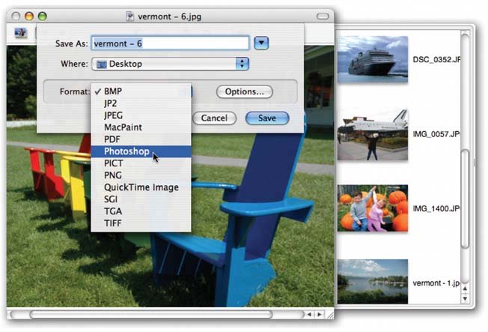Click the horizontal scroll left arrow
The height and width of the screenshot is (332, 488).
pos(309,314)
